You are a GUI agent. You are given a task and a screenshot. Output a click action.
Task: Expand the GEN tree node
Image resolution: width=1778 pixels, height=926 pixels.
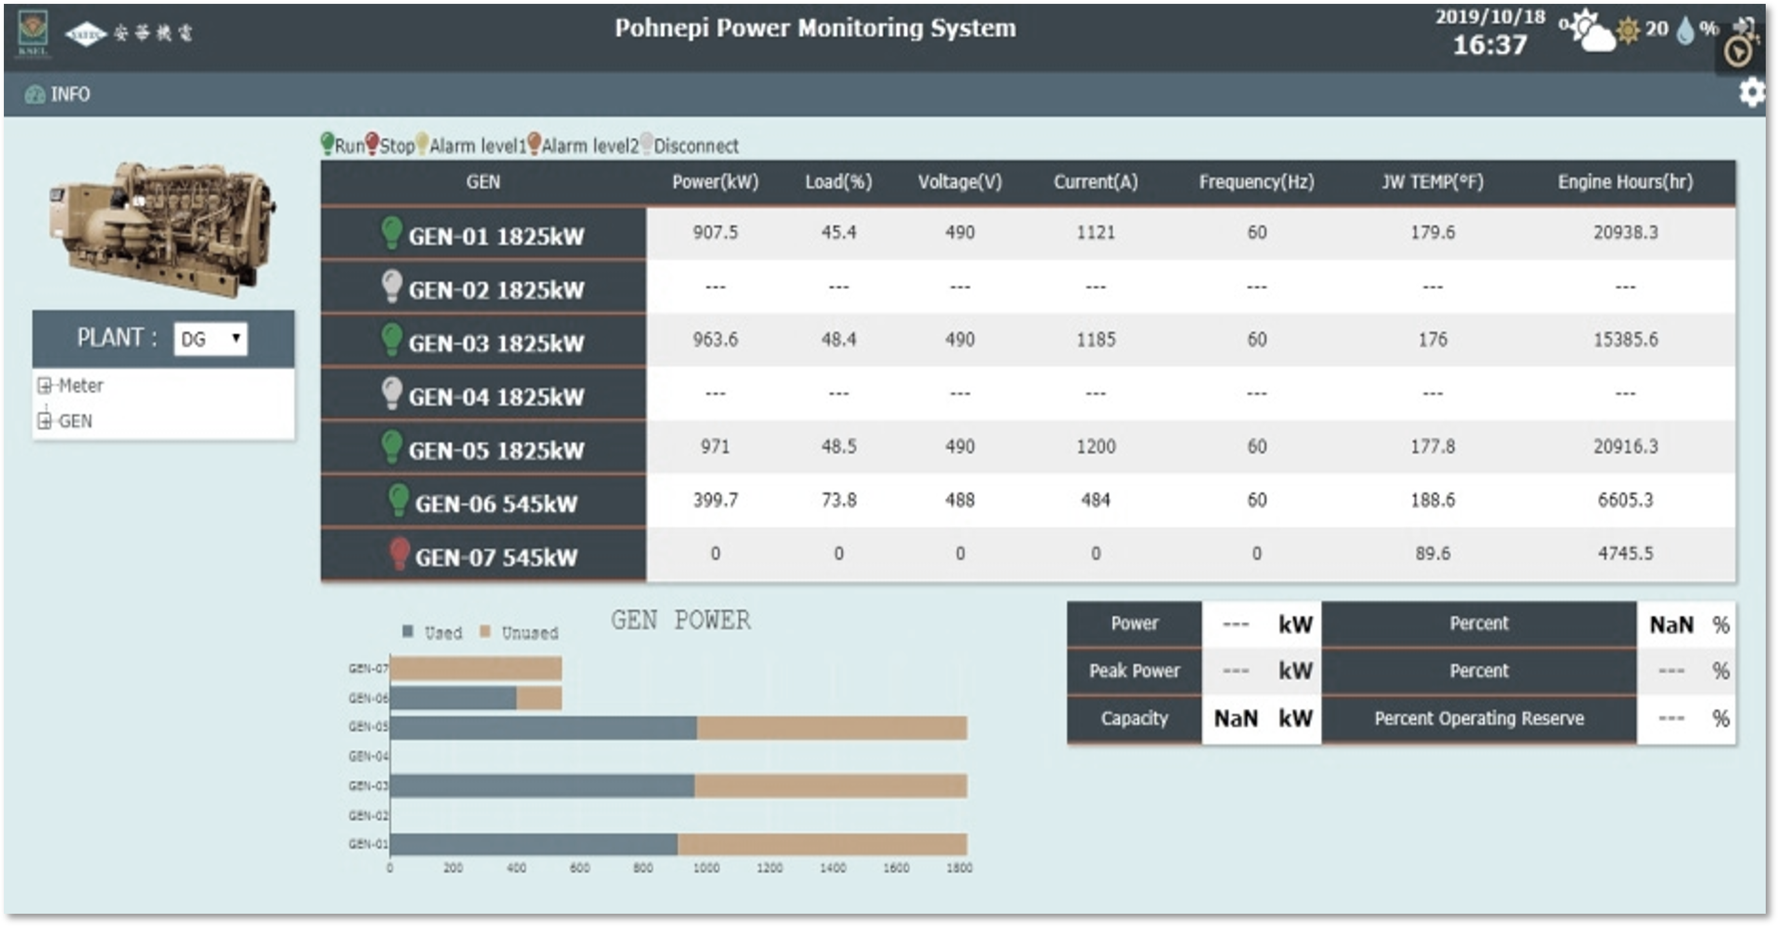coord(45,421)
